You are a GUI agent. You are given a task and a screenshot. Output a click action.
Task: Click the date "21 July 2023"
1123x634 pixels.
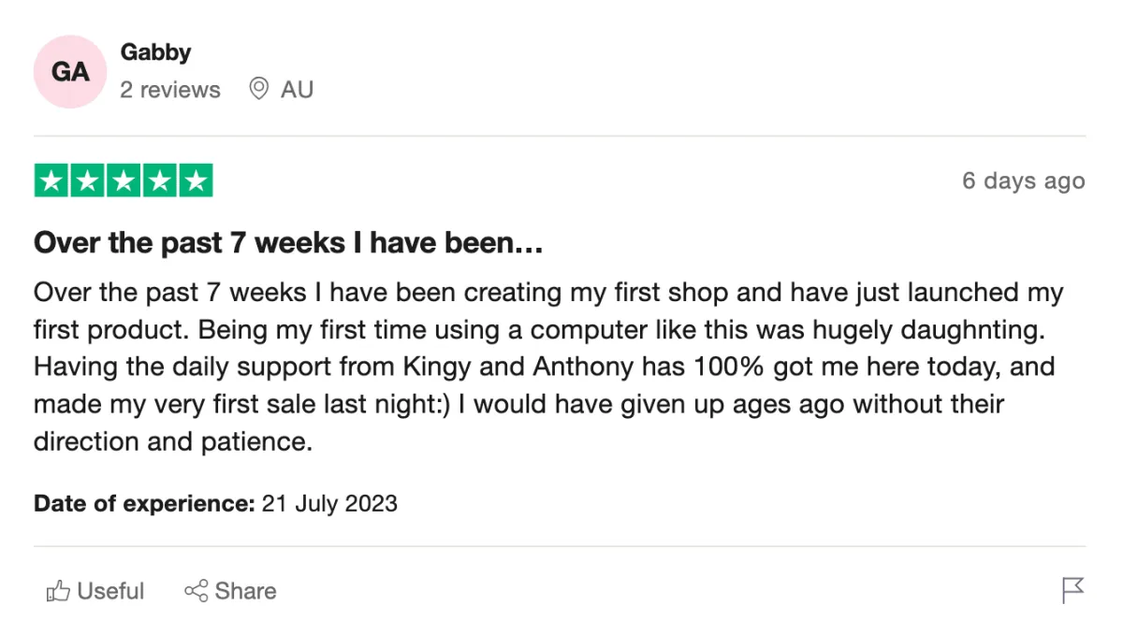pos(329,503)
